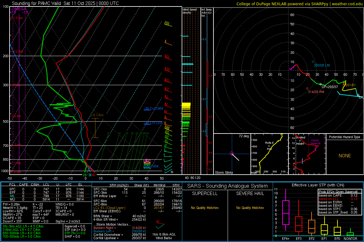Click the 'SFC-1km' shear row label
This screenshot has height=242, width=364.
[x=100, y=189]
